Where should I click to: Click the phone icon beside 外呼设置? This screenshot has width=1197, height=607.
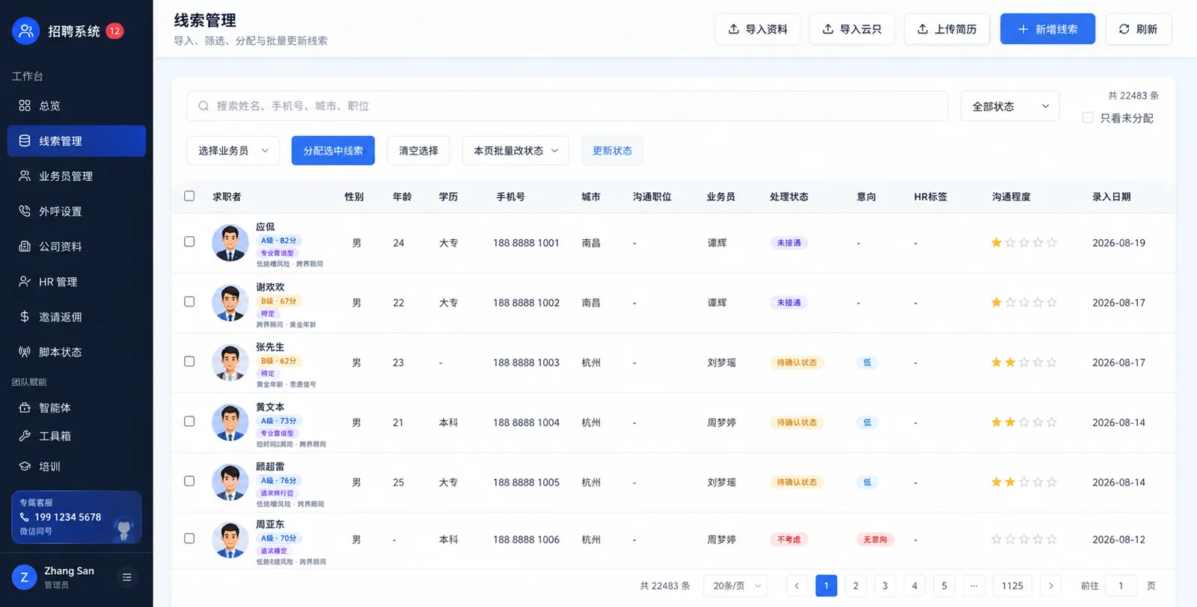click(25, 211)
